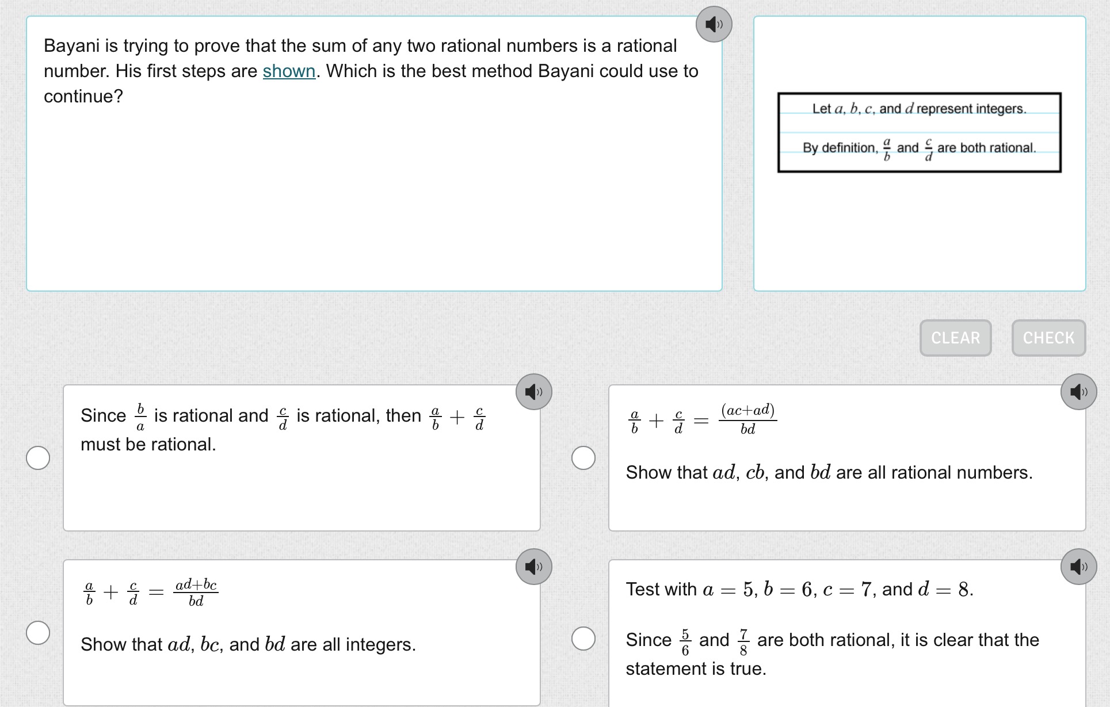1110x707 pixels.
Task: Play audio for the 'Test with a = 5' answer
Action: pos(1078,567)
